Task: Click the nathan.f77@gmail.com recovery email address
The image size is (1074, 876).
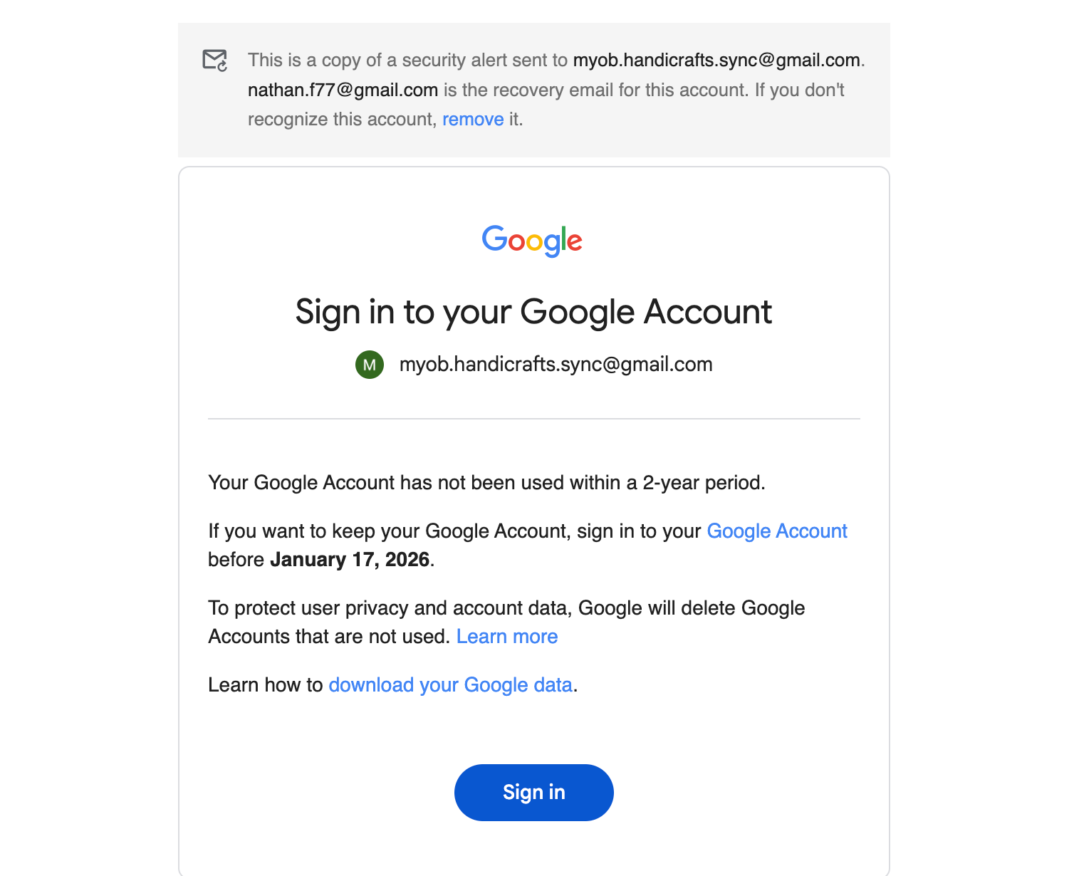Action: [x=343, y=90]
